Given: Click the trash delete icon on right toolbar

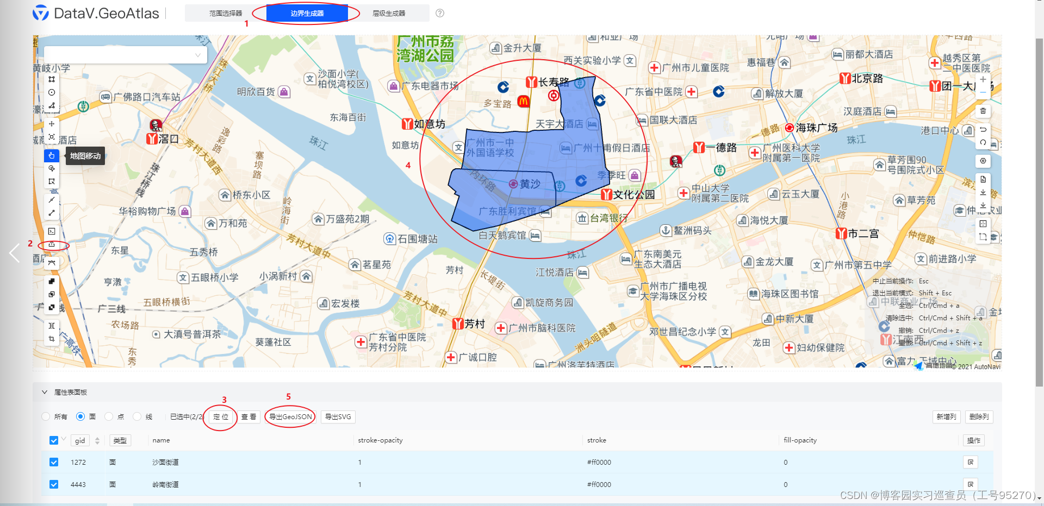Looking at the screenshot, I should (x=983, y=111).
